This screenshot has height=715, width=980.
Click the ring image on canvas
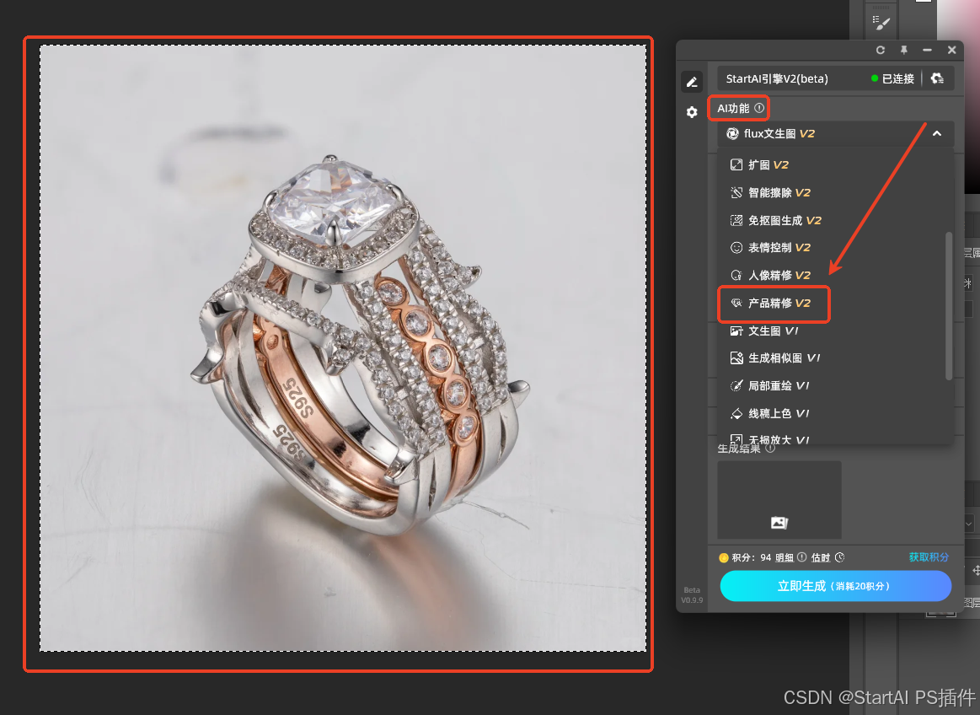tap(343, 348)
